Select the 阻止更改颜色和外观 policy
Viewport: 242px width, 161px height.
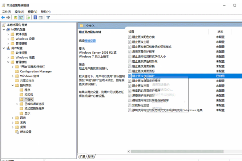coord(145,61)
